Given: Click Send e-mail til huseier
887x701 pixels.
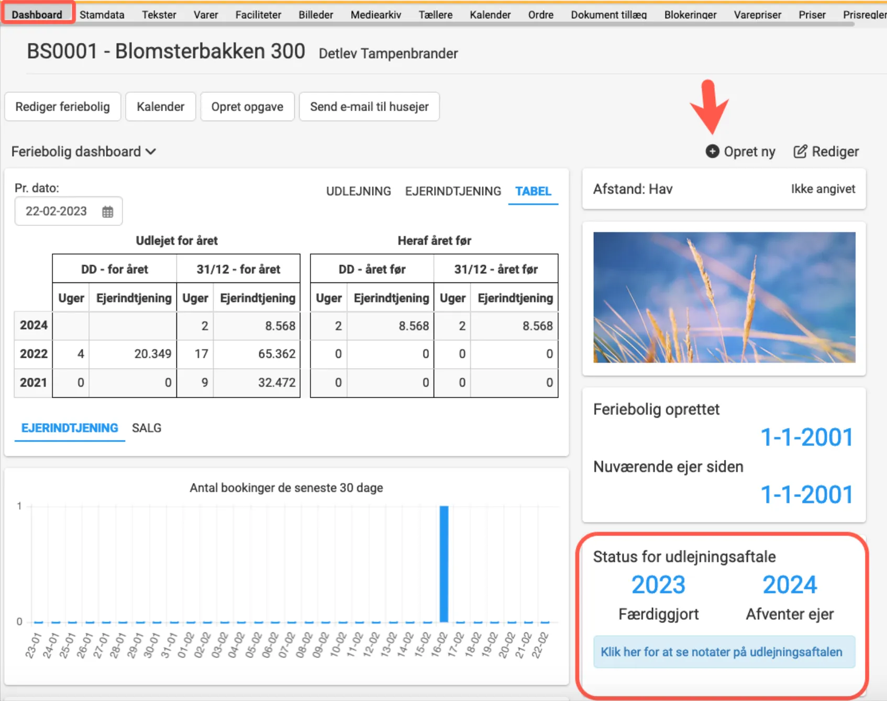Looking at the screenshot, I should [x=369, y=106].
